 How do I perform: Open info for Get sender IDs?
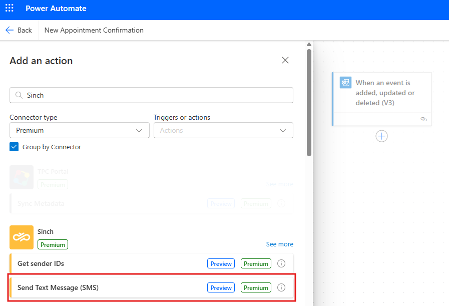click(281, 263)
